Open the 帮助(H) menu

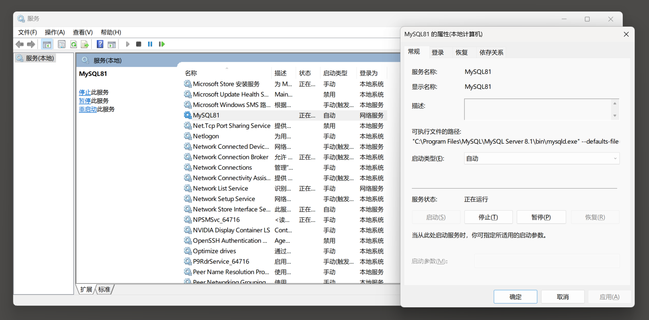click(111, 32)
